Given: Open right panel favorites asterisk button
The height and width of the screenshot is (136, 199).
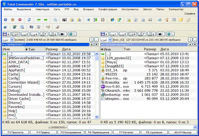Looking at the screenshot, I should click(190, 44).
